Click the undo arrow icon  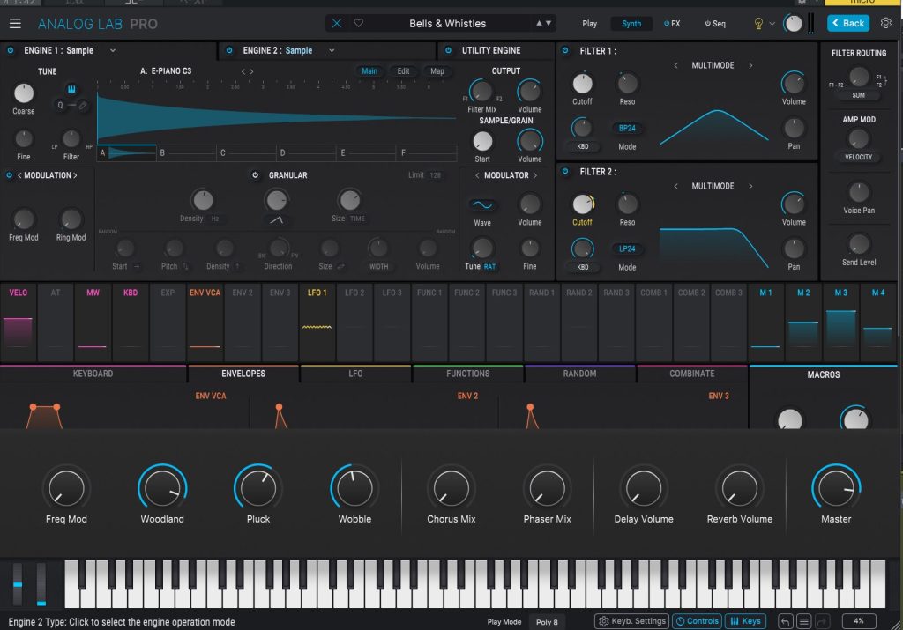[785, 621]
